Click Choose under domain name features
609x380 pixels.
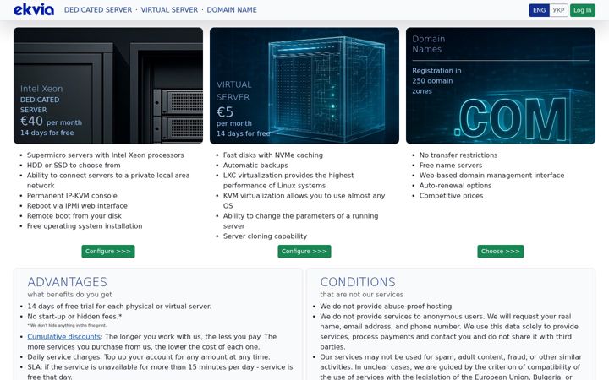tap(500, 252)
